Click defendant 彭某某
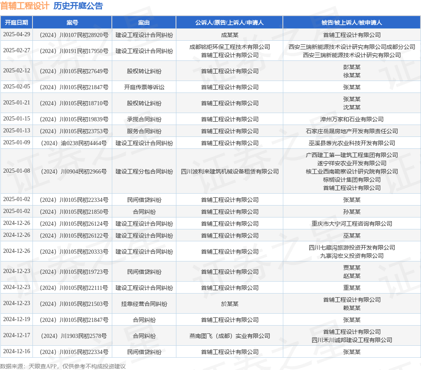421x370 pixels. (352, 67)
